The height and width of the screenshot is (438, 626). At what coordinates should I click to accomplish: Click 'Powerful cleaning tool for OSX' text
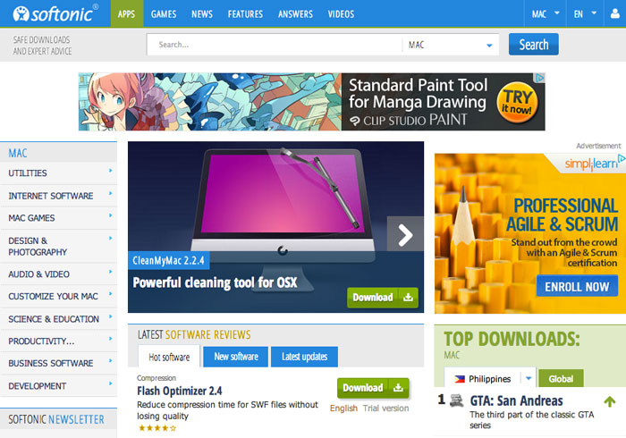(215, 282)
